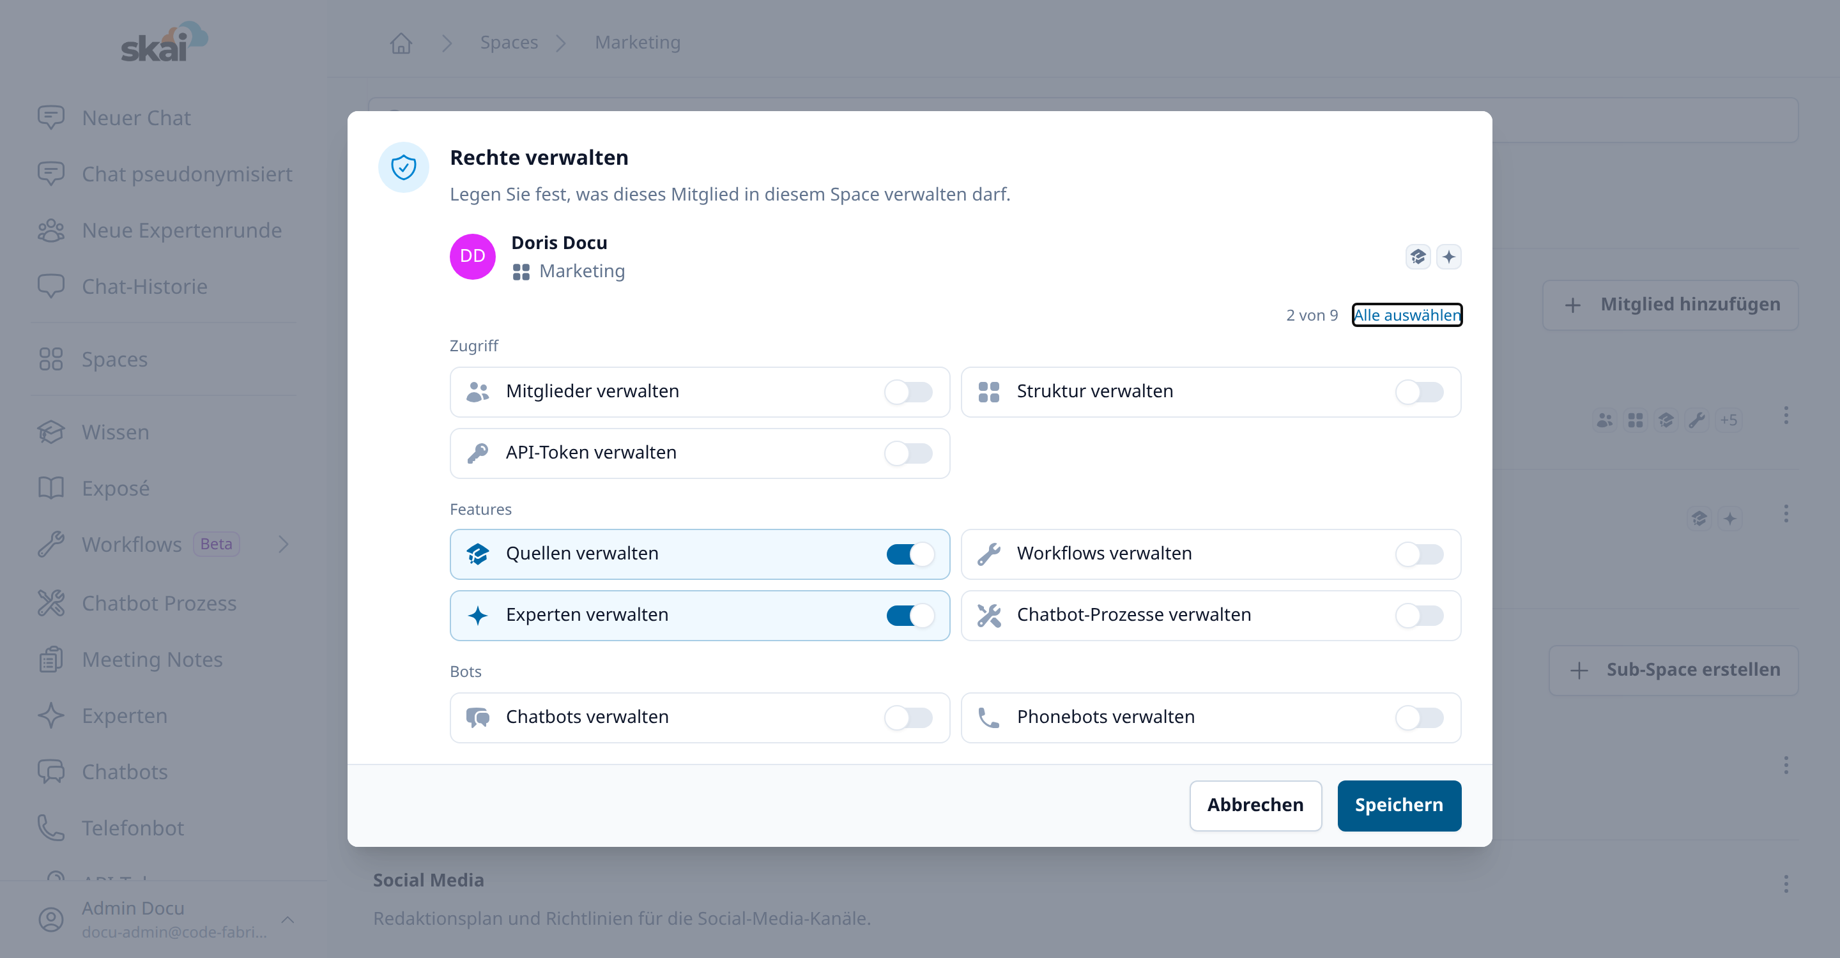Click the Quellen badge icon beside Doris Docu

click(x=1418, y=256)
